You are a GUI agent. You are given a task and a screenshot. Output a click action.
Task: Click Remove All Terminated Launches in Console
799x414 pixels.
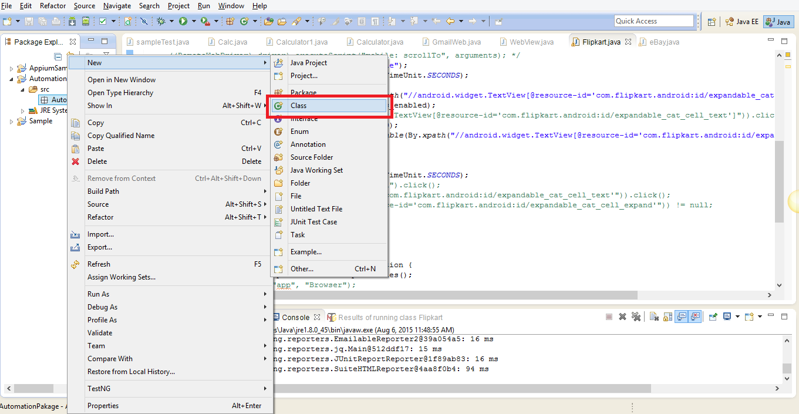point(636,317)
